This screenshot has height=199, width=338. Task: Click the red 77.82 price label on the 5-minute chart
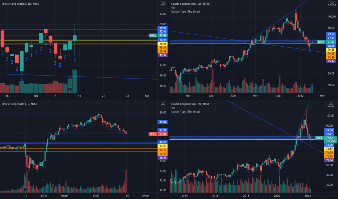pos(163,134)
